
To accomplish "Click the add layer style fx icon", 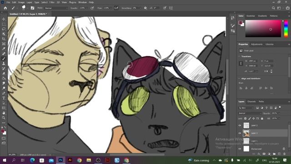I will point(259,154).
